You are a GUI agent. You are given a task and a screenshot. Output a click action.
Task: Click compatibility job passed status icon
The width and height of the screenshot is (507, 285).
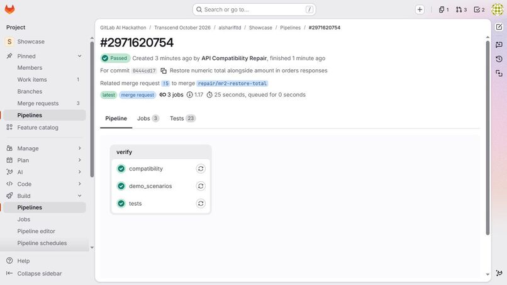click(x=121, y=169)
